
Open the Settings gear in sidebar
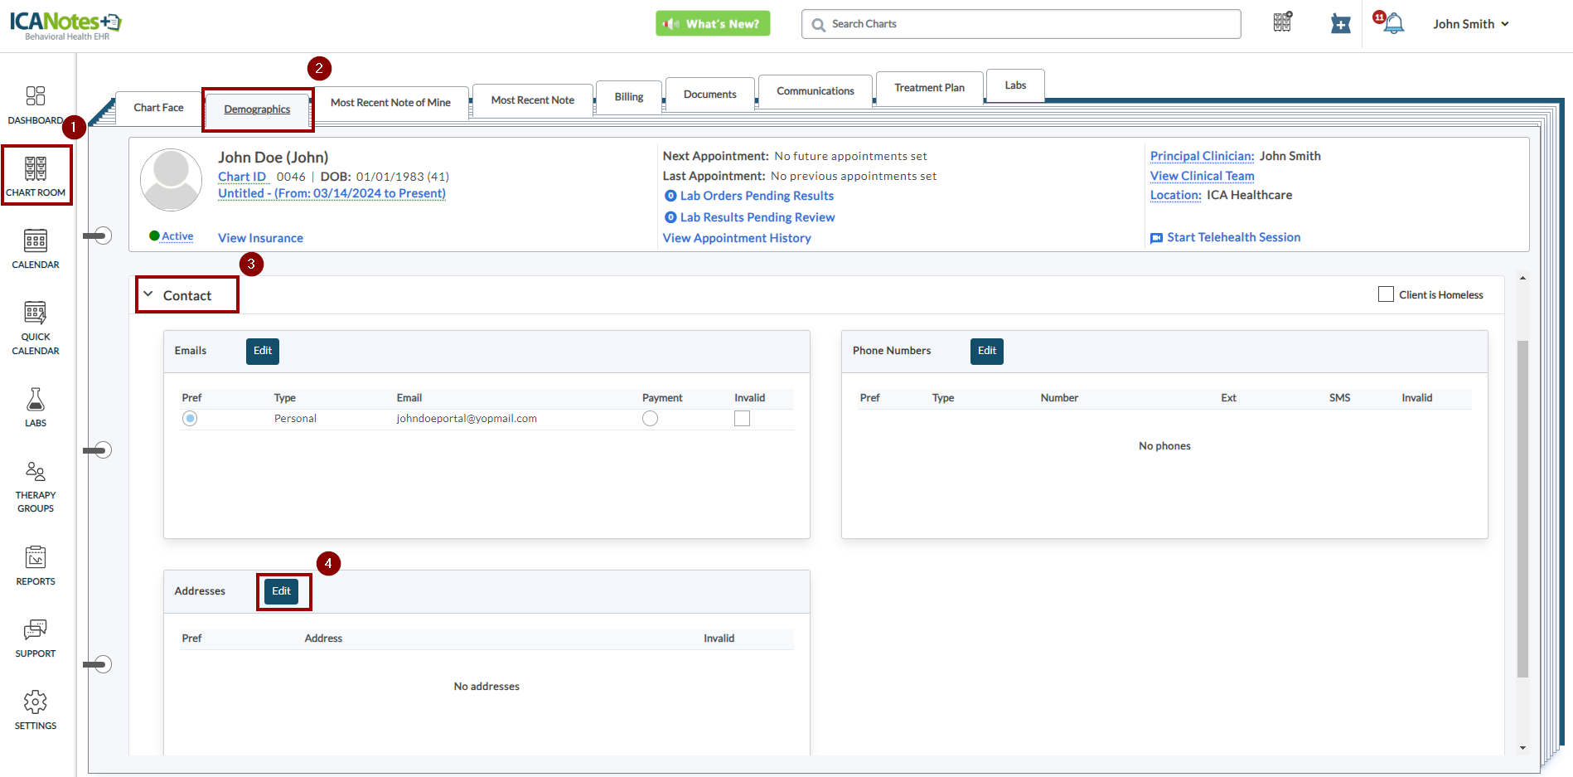pyautogui.click(x=36, y=702)
